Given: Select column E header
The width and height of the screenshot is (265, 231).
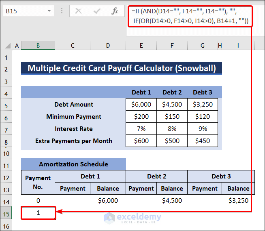Looking at the screenshot, I should click(141, 46).
